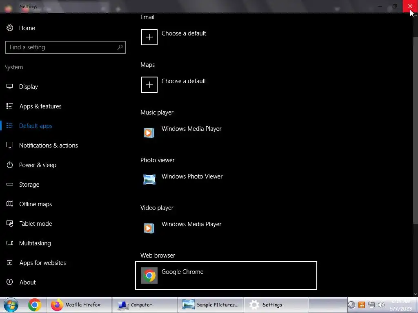Click Windows Media Player icon under Music player

[x=149, y=132]
